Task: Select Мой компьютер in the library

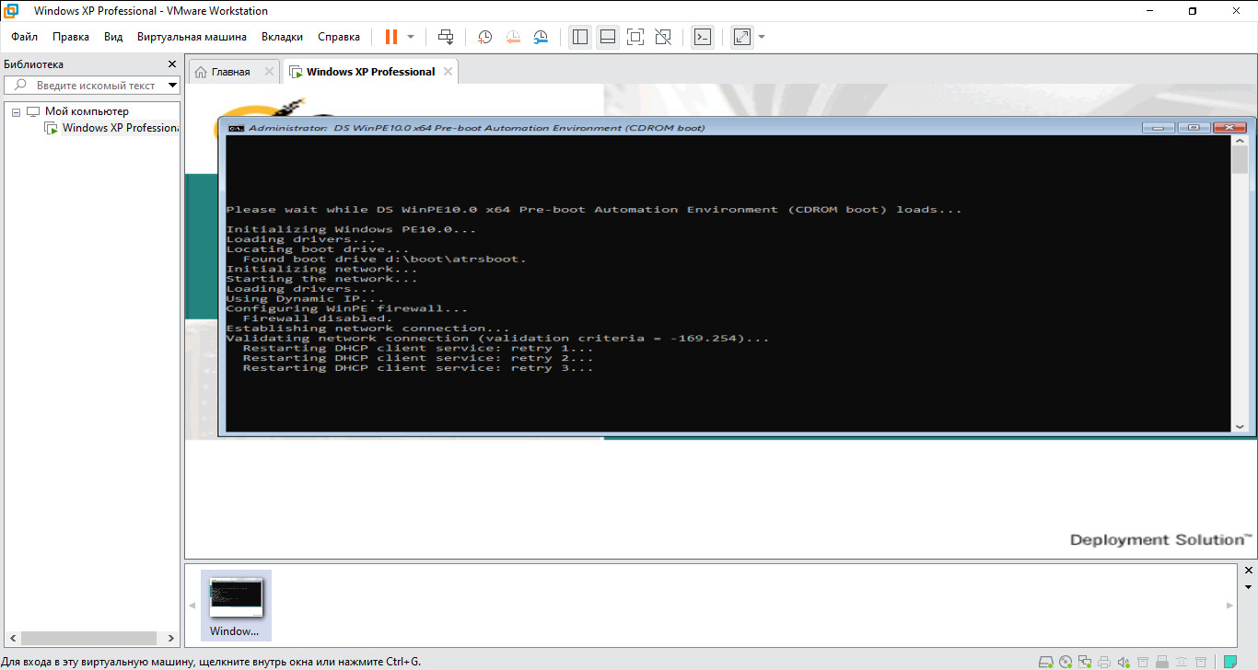Action: click(87, 111)
